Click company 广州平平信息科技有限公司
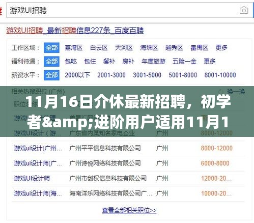Viewport: 254px width, 223px height. point(105,148)
